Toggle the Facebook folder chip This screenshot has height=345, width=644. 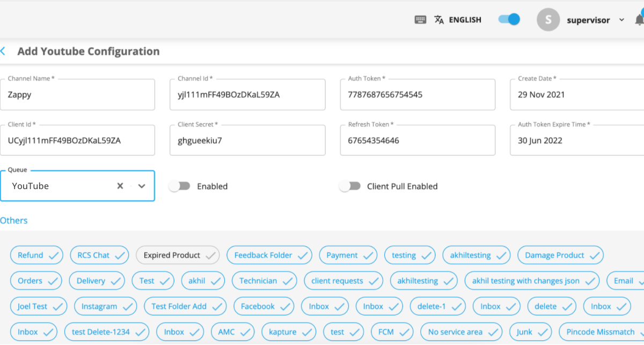tap(264, 306)
